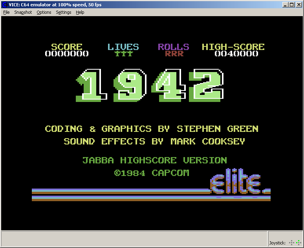Click the striped color bar beneath the Elite logo

click(x=118, y=195)
